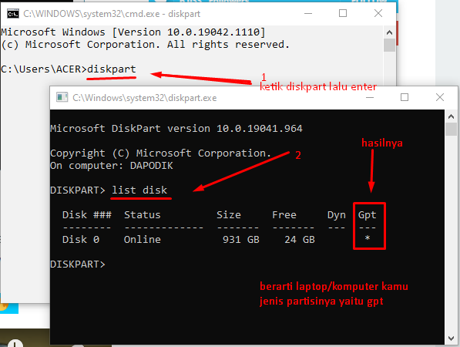
Task: Click the 'Dyn' column header
Action: 337,215
